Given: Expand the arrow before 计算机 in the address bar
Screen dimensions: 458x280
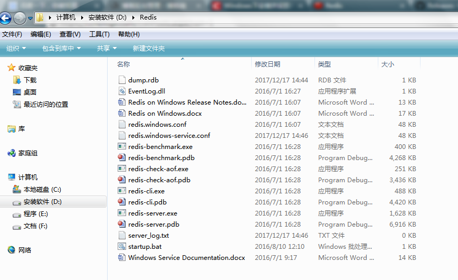Looking at the screenshot, I should pos(50,17).
